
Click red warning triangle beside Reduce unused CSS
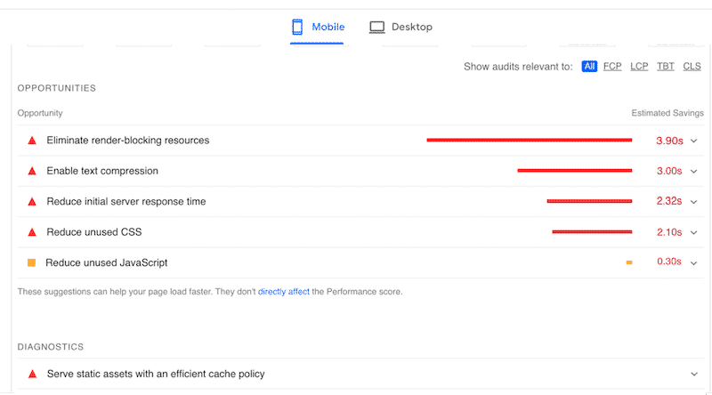[x=32, y=232]
